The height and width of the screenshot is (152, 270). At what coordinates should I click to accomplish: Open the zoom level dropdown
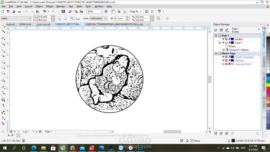[101, 12]
